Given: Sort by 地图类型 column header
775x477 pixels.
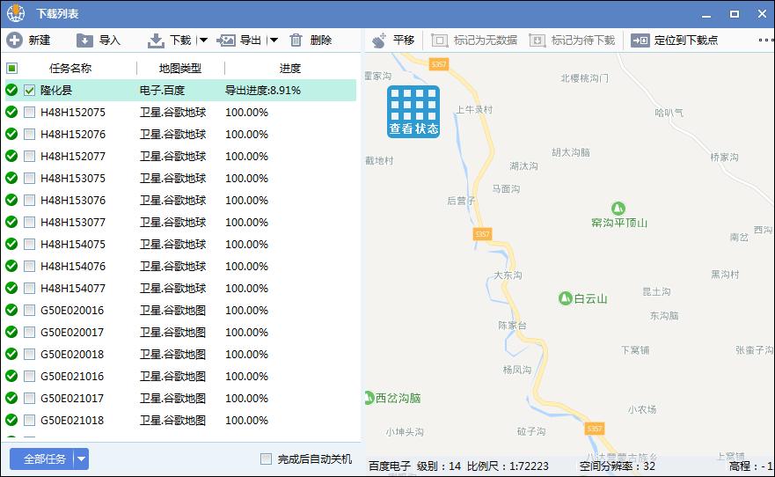Looking at the screenshot, I should point(180,69).
